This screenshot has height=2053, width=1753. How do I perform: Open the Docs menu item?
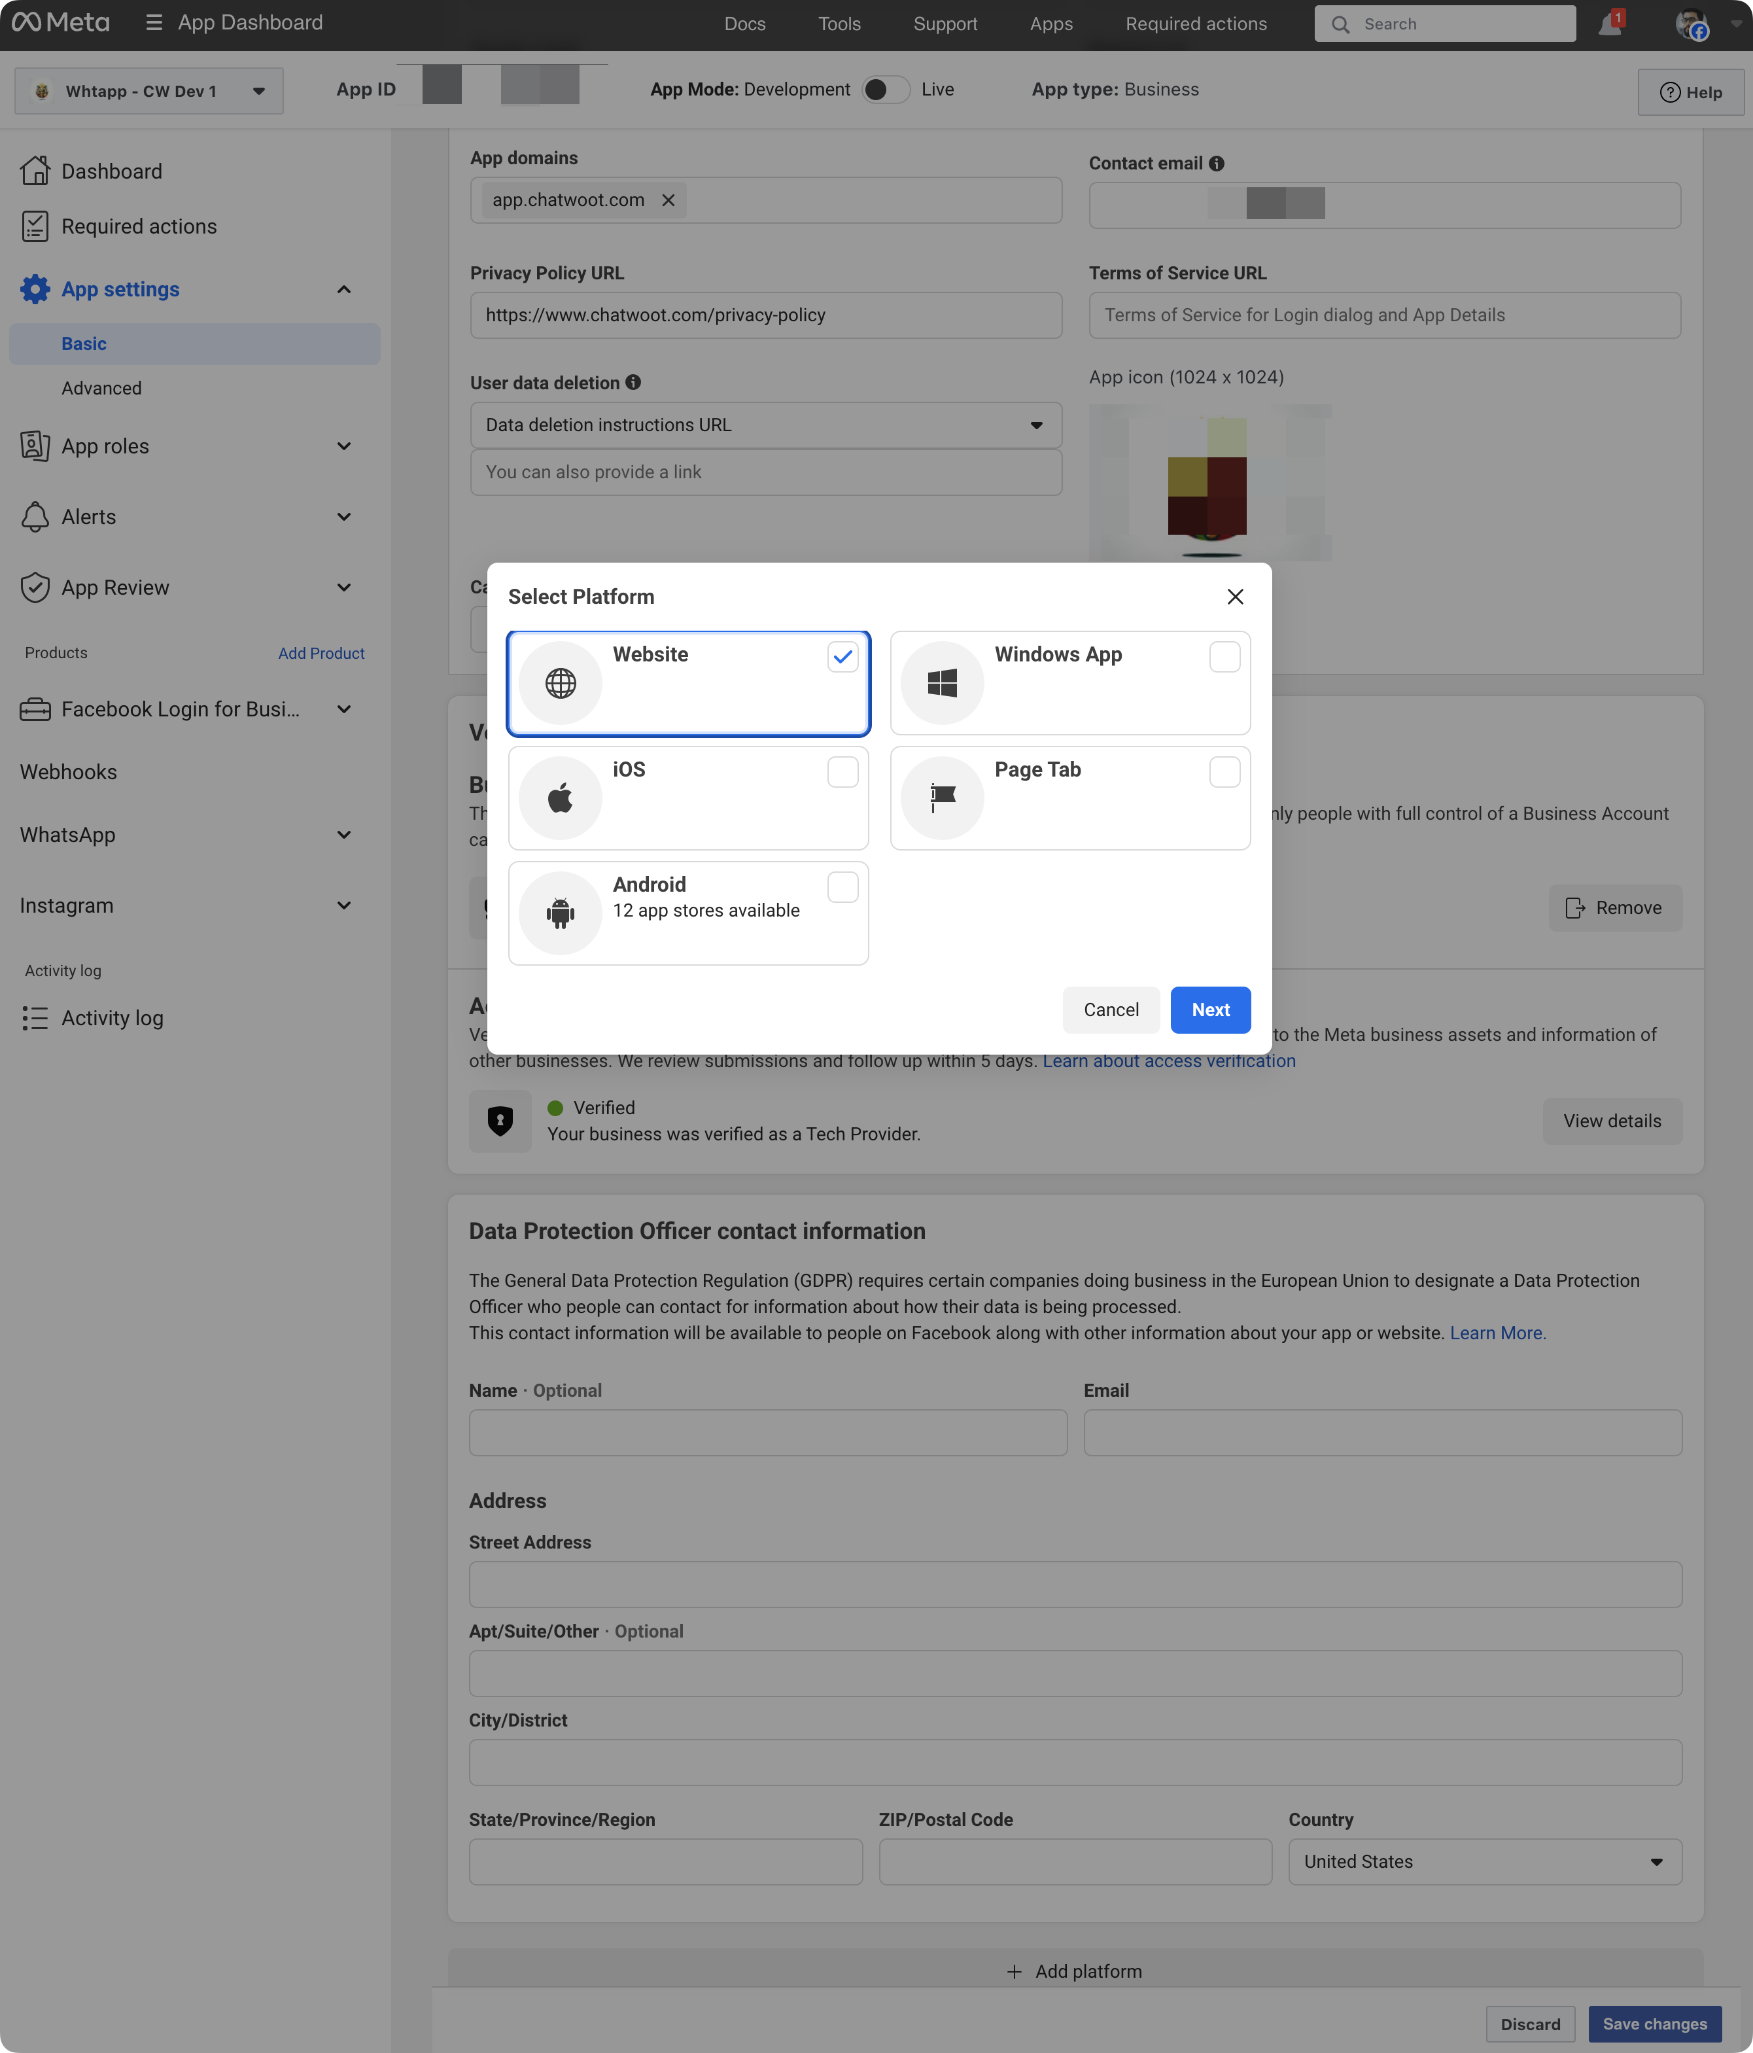[x=745, y=24]
